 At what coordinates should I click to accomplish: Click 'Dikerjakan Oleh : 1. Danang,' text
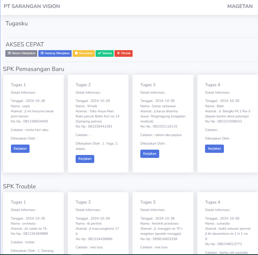pyautogui.click(x=32, y=251)
